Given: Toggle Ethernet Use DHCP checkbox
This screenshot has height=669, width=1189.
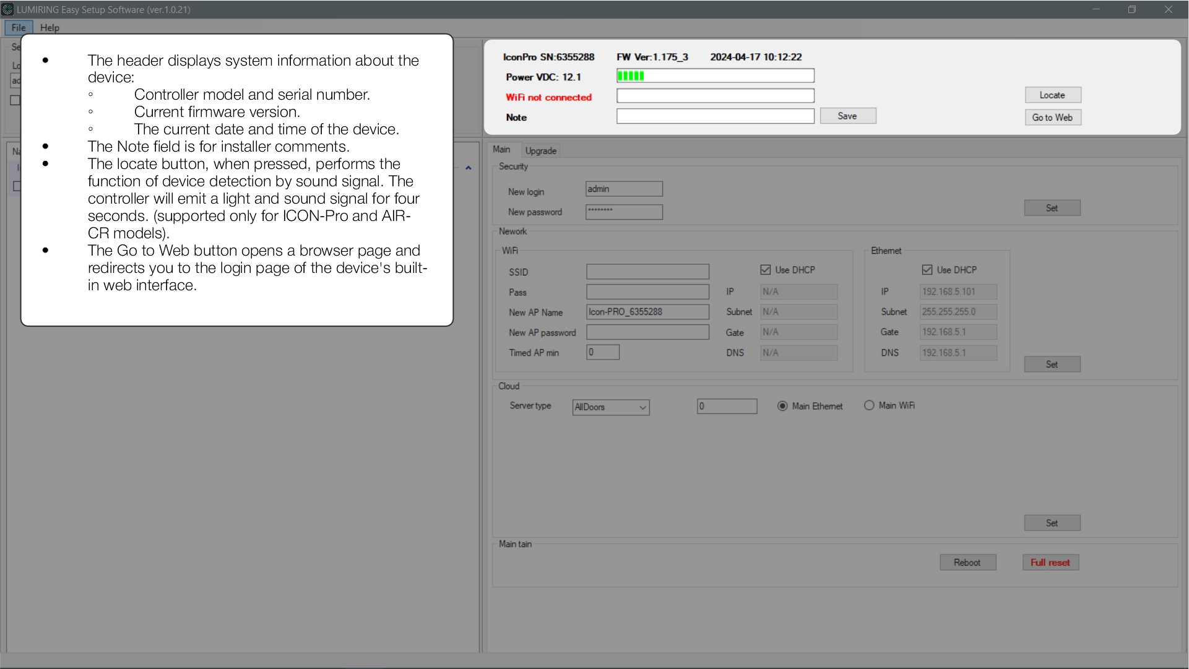Looking at the screenshot, I should 927,270.
